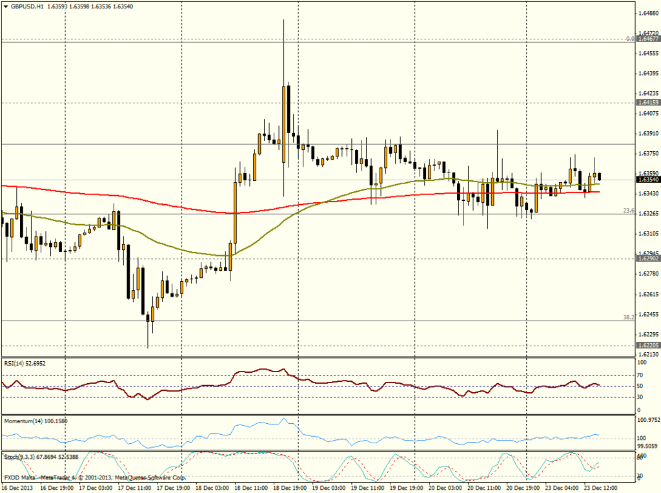Select the 1.64677 price level label
661x493 pixels.
(x=648, y=39)
